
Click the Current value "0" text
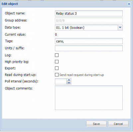(56, 34)
